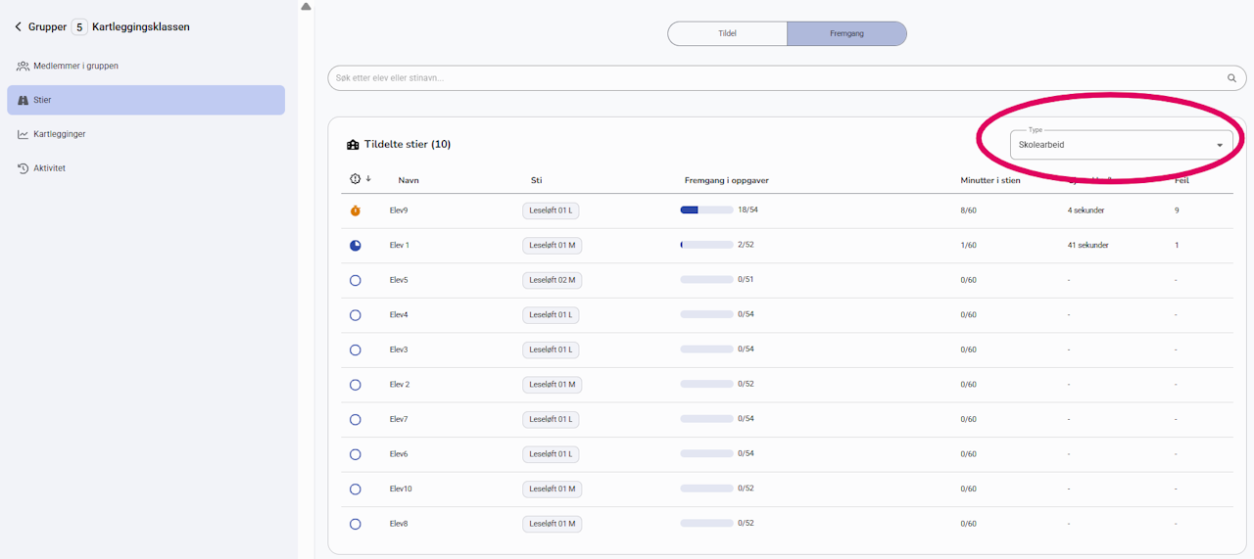Click Fremgang i oppgaver column header
Image resolution: width=1254 pixels, height=559 pixels.
tap(726, 180)
